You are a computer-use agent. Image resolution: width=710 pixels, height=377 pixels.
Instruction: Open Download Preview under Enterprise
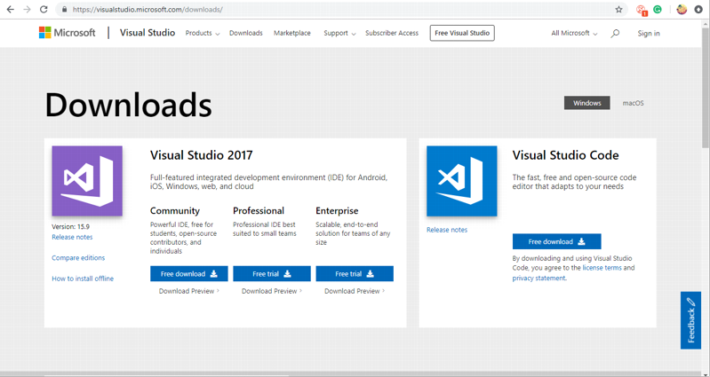pos(355,291)
